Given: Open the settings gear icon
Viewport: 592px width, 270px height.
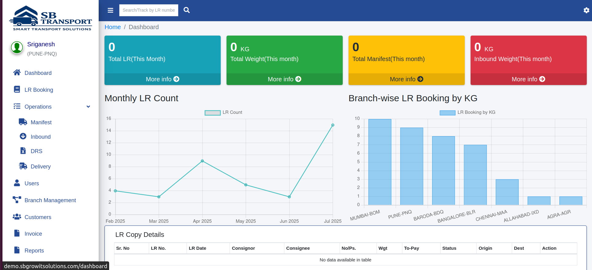Looking at the screenshot, I should 586,10.
